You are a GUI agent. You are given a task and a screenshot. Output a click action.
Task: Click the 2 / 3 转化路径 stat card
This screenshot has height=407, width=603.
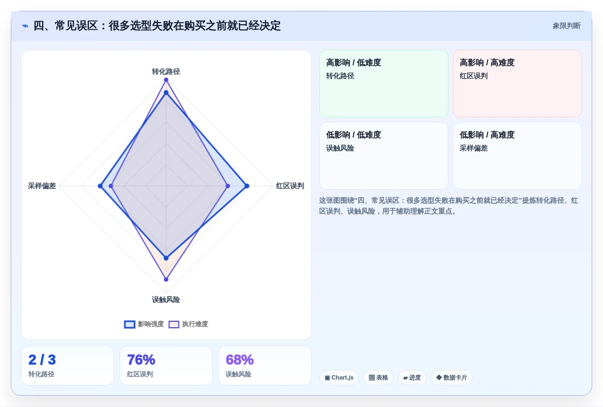[68, 365]
